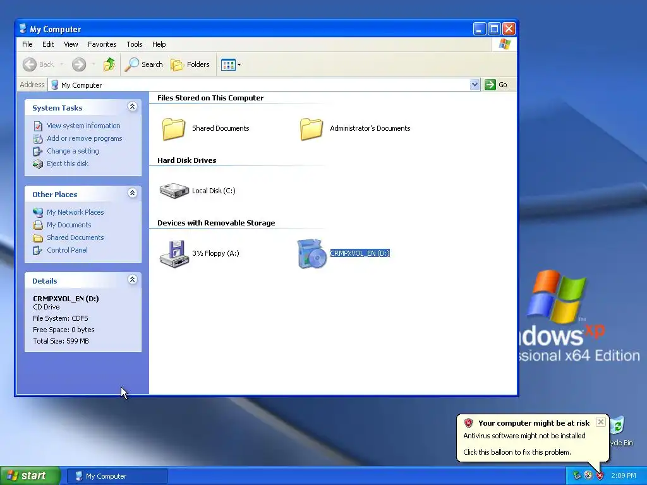Image resolution: width=647 pixels, height=485 pixels.
Task: Collapse the System Tasks panel
Action: pos(132,107)
